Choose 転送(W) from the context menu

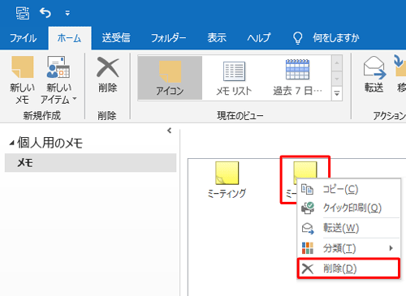[x=348, y=228]
